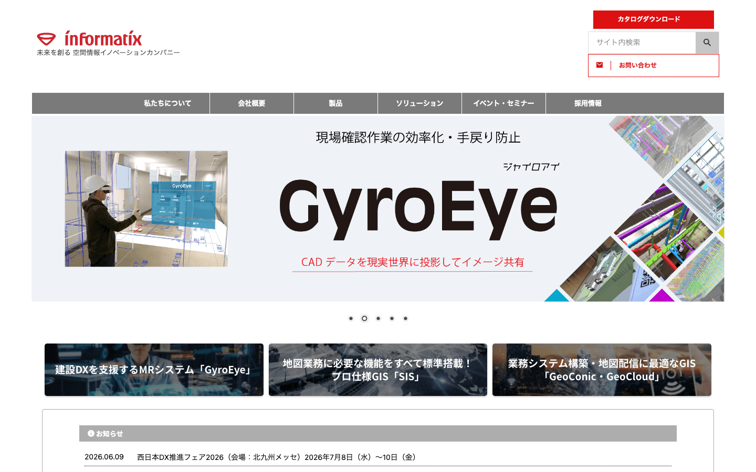The height and width of the screenshot is (472, 756).
Task: Click the tagline 未来を創る 空間情報イノベーションカンパニー
Action: tap(108, 52)
